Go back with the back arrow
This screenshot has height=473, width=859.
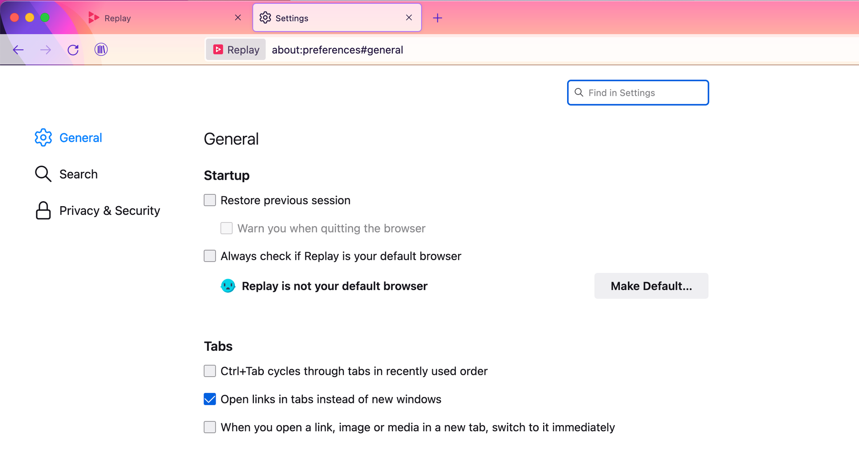[x=18, y=50]
